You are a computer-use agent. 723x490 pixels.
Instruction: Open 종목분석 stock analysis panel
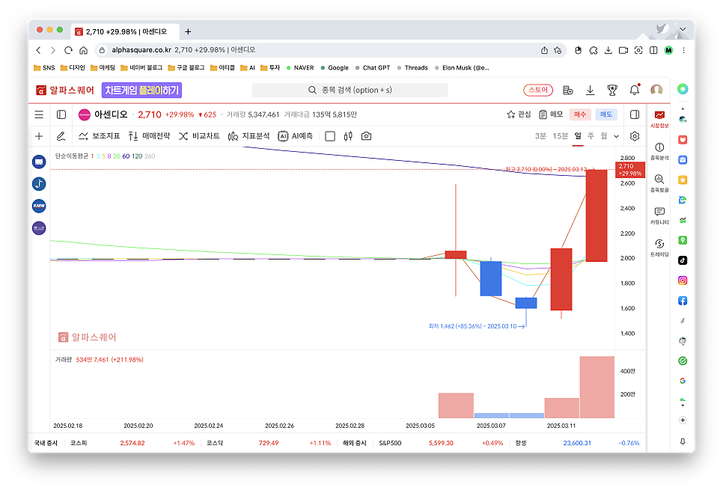coord(659,151)
